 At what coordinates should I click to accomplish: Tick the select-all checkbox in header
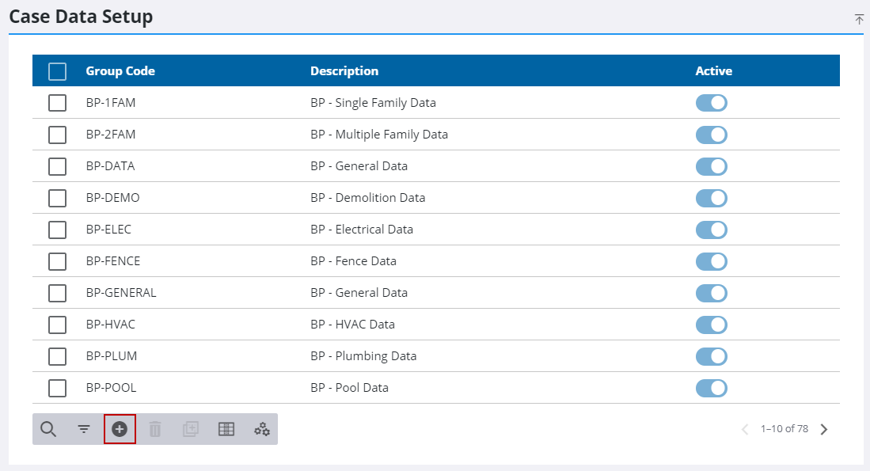point(57,71)
